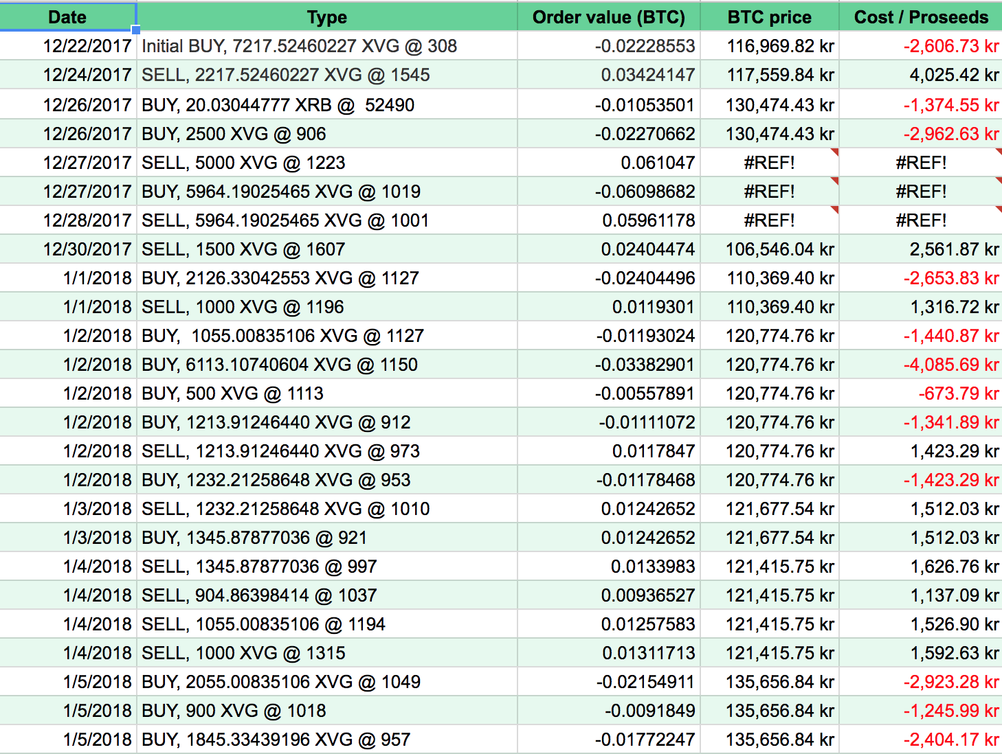Select the Cost / Proseeds header

coord(921,16)
